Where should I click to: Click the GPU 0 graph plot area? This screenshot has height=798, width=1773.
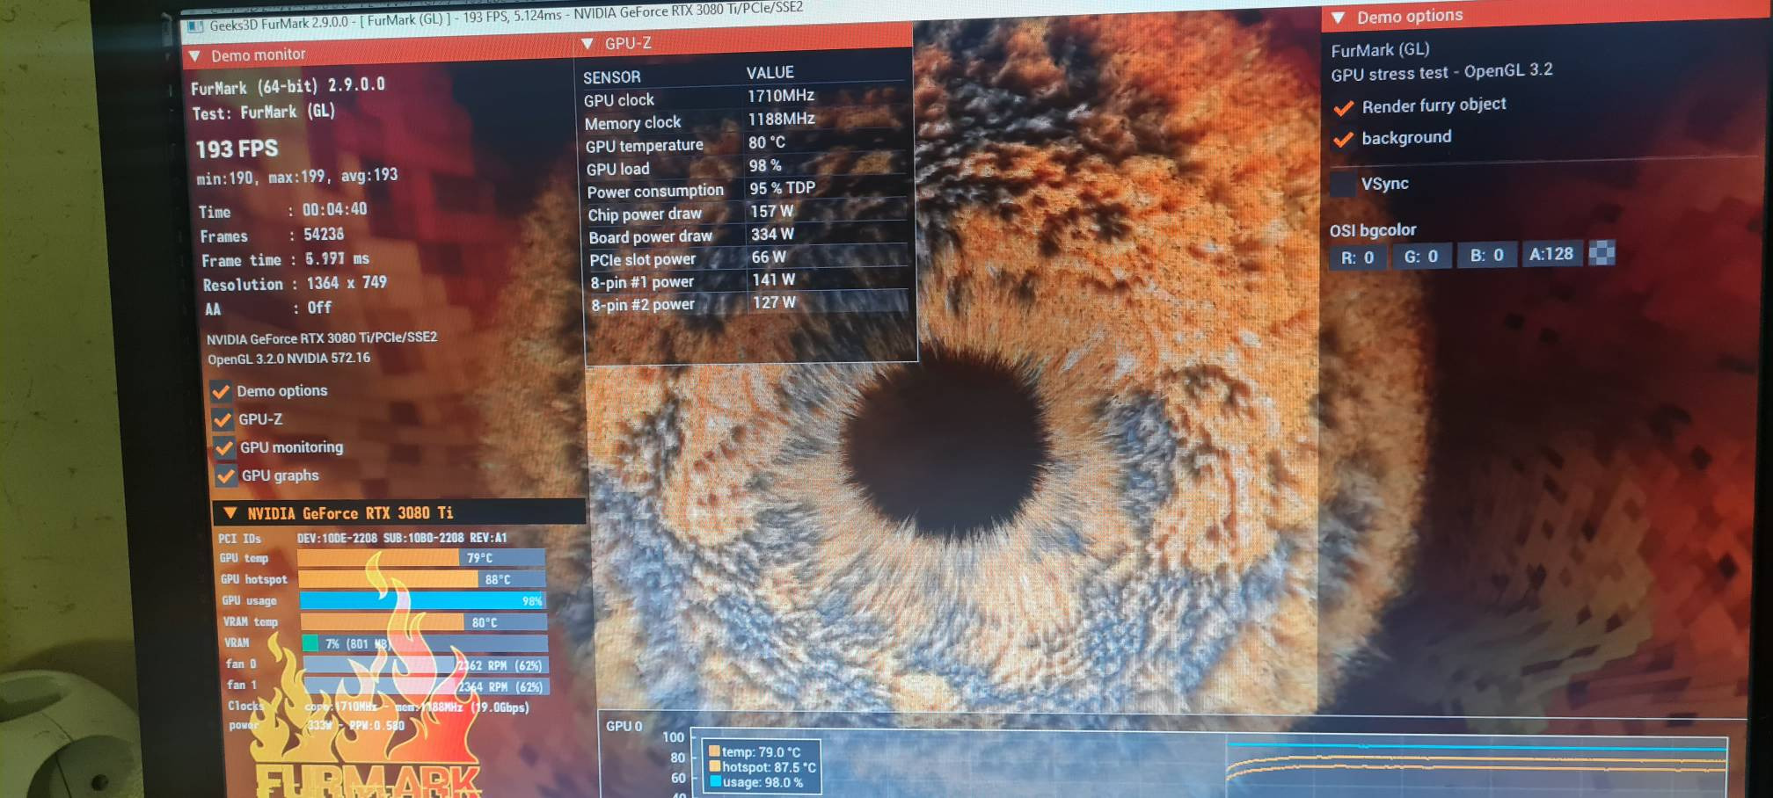click(1209, 765)
